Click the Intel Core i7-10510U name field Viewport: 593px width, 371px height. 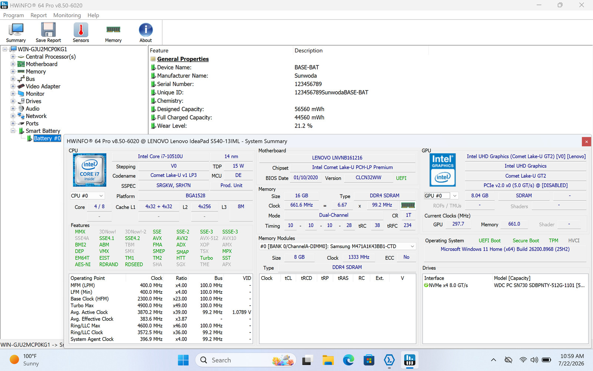click(160, 157)
